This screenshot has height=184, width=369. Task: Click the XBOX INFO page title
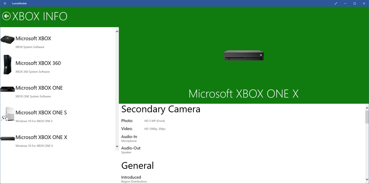coord(40,16)
